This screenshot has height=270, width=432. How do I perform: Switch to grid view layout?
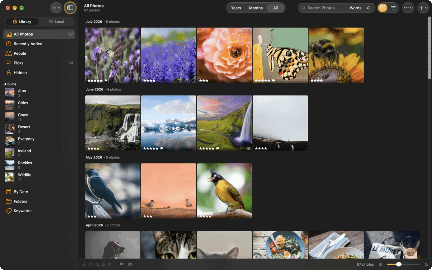382,8
